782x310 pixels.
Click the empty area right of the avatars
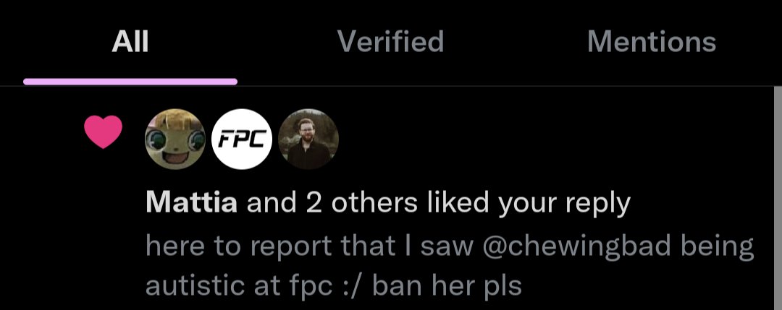[549, 139]
